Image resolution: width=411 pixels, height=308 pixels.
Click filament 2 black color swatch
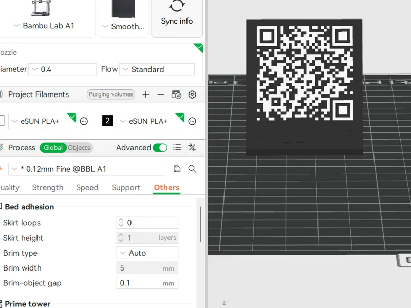(x=107, y=121)
